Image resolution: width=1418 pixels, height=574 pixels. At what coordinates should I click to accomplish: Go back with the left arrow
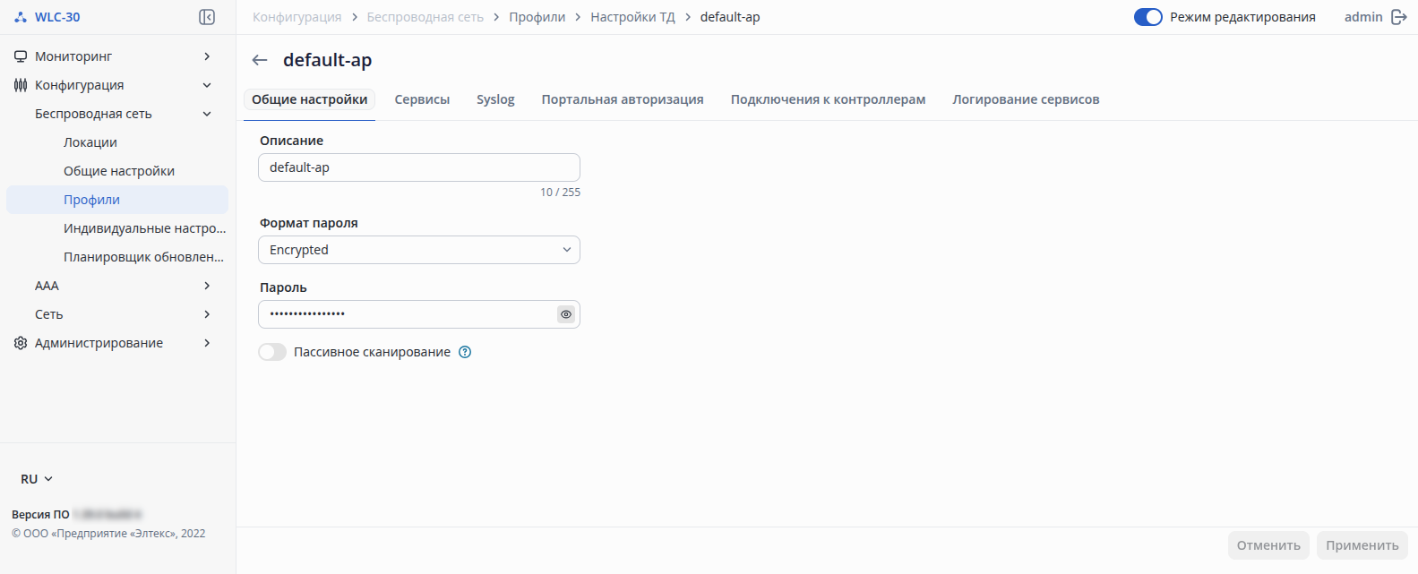click(x=260, y=60)
